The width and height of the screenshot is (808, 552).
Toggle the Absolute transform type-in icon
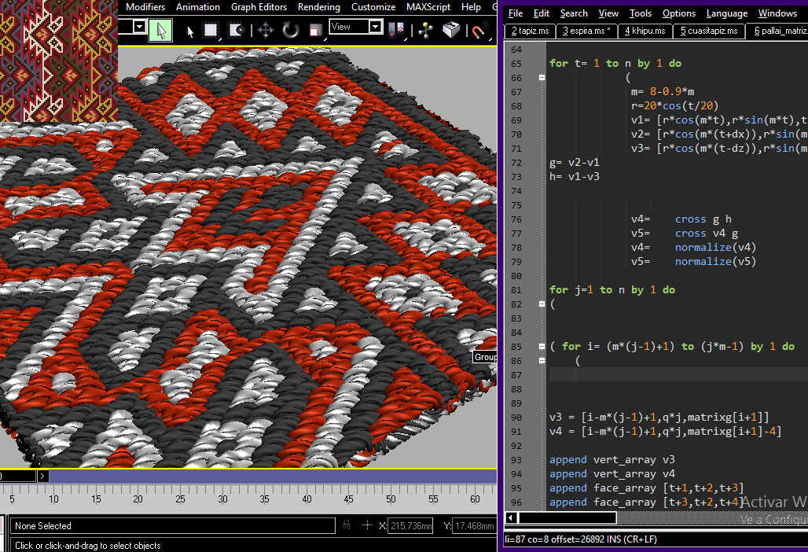tap(367, 525)
